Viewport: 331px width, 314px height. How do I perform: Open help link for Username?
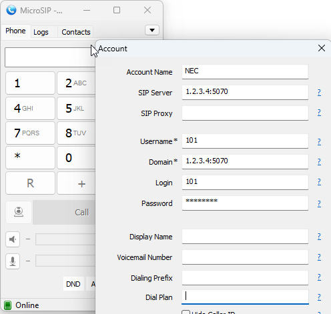coord(319,141)
